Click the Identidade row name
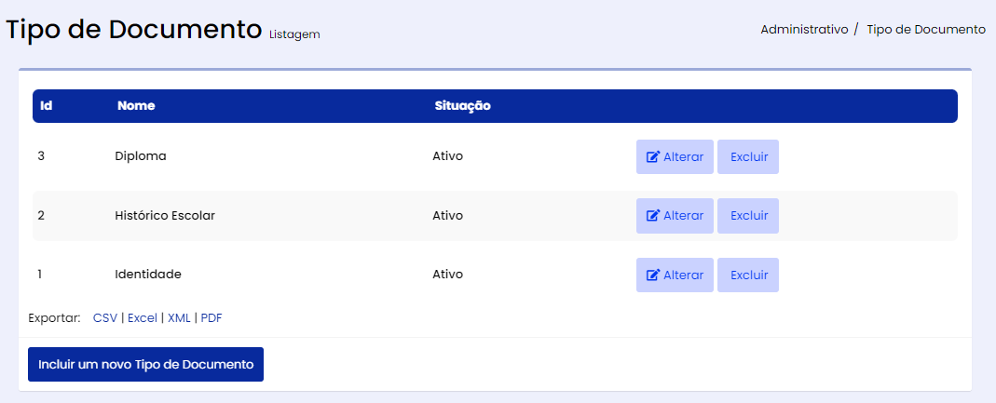 pyautogui.click(x=147, y=275)
